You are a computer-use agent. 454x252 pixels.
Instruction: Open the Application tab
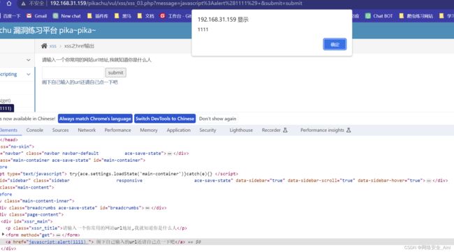tap(179, 131)
